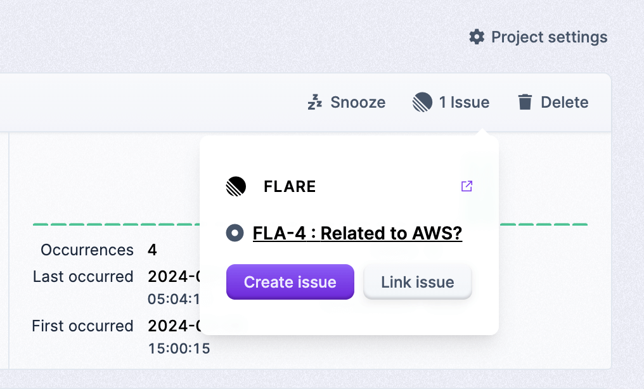Click the Snooze toolbar label
644x389 pixels.
357,102
